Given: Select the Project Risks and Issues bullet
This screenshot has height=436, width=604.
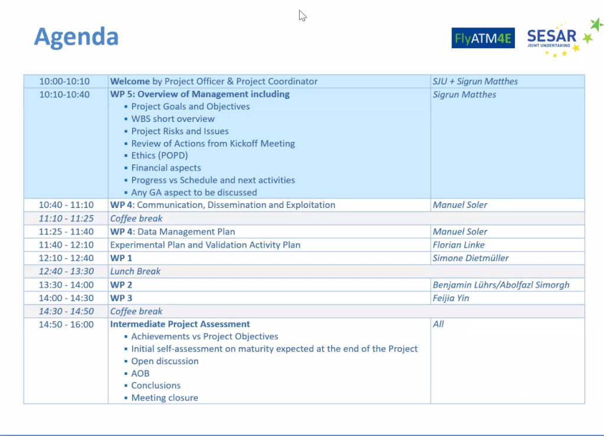Looking at the screenshot, I should pos(180,131).
